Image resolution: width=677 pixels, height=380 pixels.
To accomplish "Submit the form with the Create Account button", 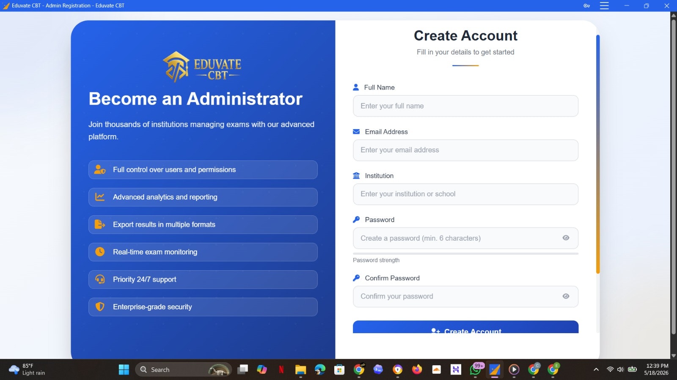I will pos(465,327).
